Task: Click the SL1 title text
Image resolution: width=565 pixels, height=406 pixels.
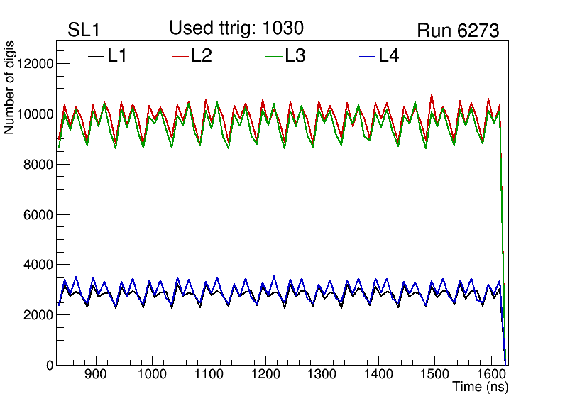Action: 82,31
